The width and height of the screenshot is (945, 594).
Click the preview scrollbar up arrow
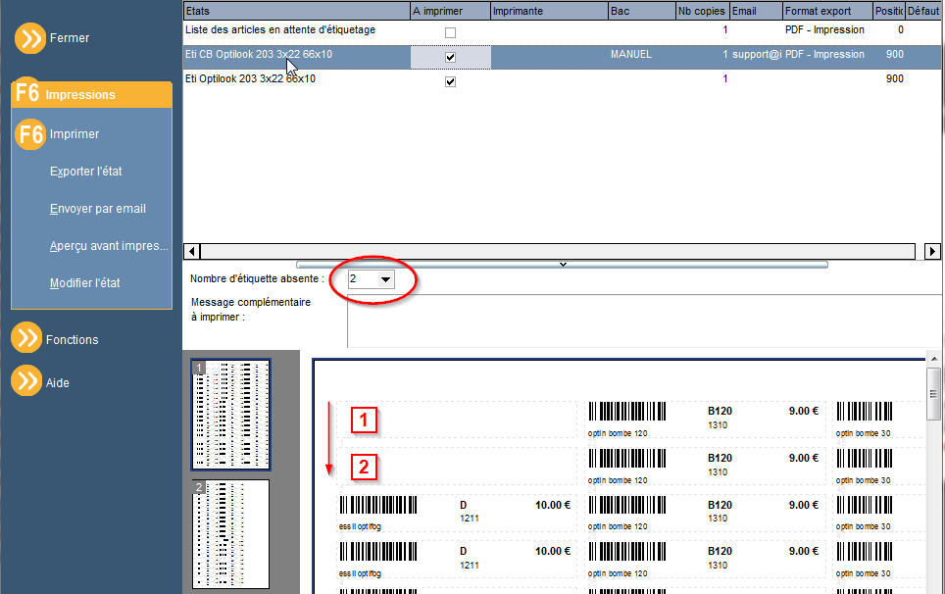coord(933,360)
